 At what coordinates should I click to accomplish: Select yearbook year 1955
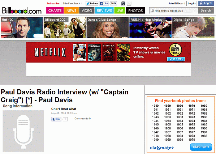(168, 124)
